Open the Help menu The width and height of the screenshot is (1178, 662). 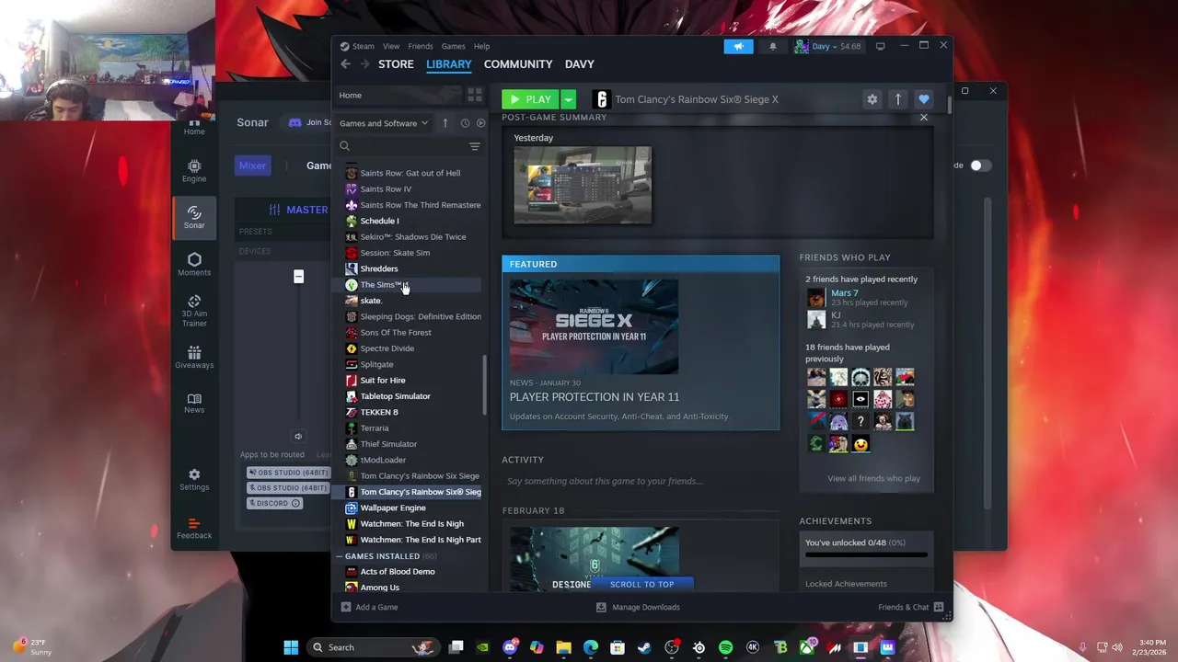tap(481, 46)
